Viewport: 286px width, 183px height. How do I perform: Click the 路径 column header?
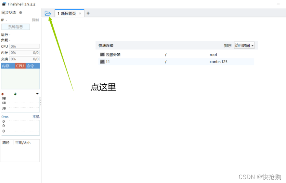tap(6, 142)
